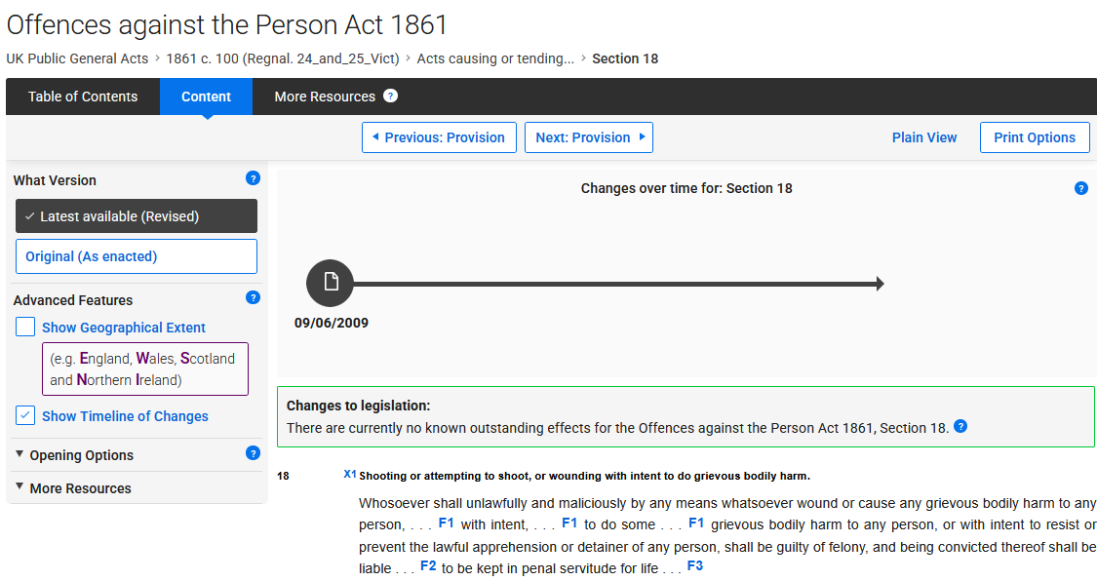This screenshot has width=1097, height=581.
Task: Click the Advanced Features help icon
Action: 253,298
